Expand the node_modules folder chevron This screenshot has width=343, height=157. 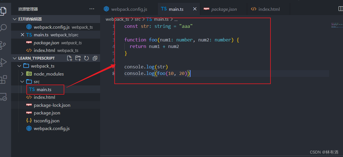[x=22, y=74]
